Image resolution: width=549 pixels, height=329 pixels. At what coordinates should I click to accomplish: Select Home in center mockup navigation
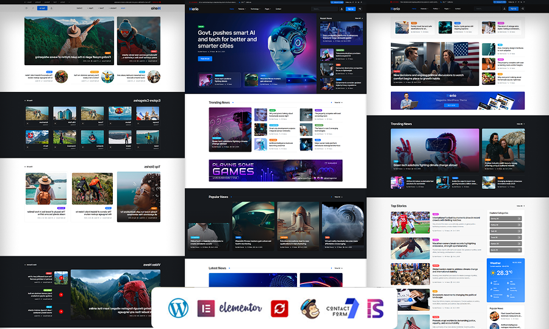tap(232, 9)
